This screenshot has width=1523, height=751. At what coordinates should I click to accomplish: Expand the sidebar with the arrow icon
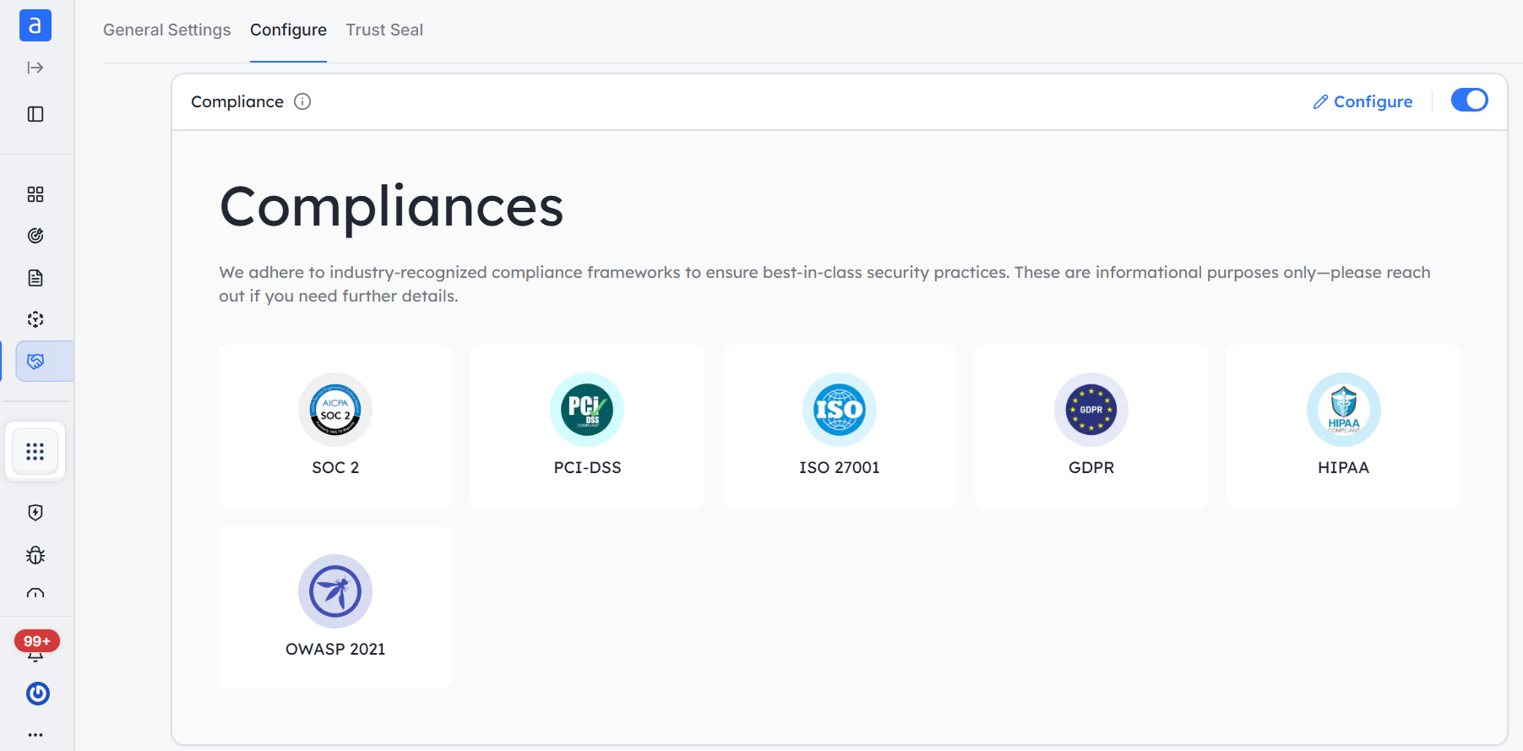[x=35, y=68]
